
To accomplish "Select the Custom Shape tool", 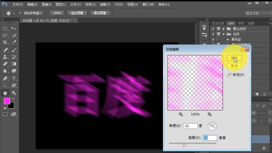I will click(x=14, y=85).
